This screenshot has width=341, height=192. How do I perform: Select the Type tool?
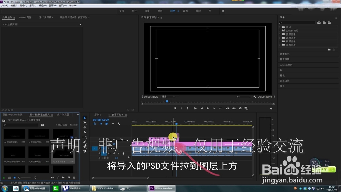(x=85, y=151)
